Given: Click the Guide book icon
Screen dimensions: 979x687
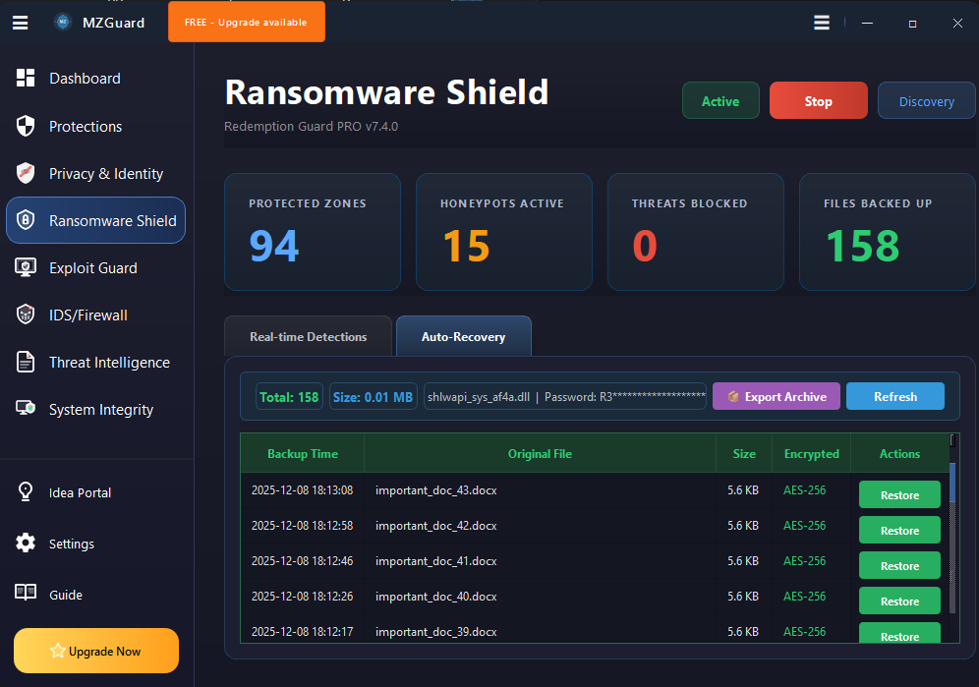Looking at the screenshot, I should tap(26, 594).
